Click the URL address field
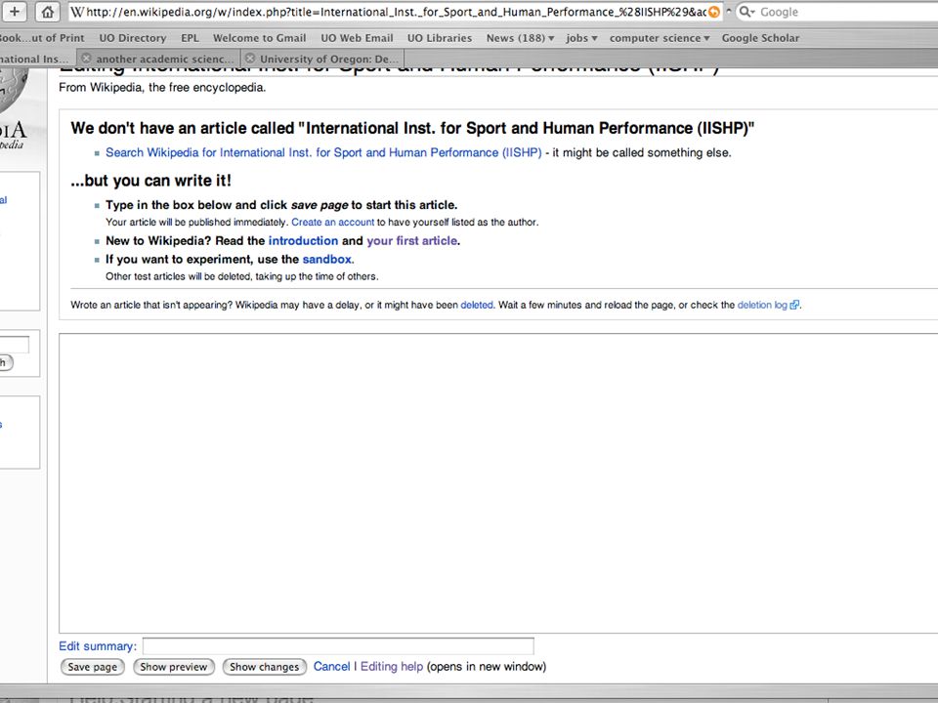Screen dimensions: 938x703 tap(395, 12)
